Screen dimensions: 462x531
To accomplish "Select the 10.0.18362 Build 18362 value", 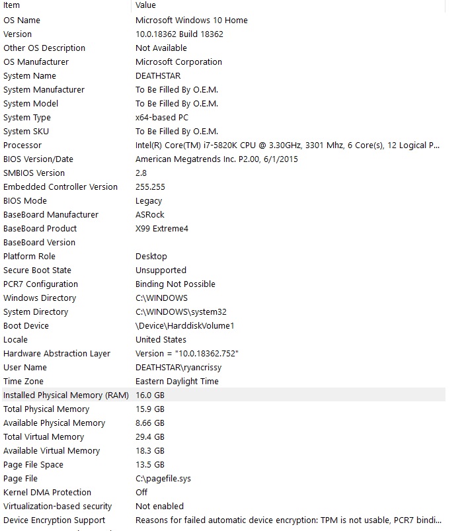I will (179, 34).
